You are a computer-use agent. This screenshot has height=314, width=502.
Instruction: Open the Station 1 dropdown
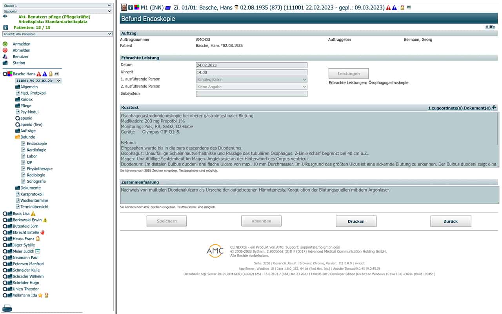click(57, 5)
